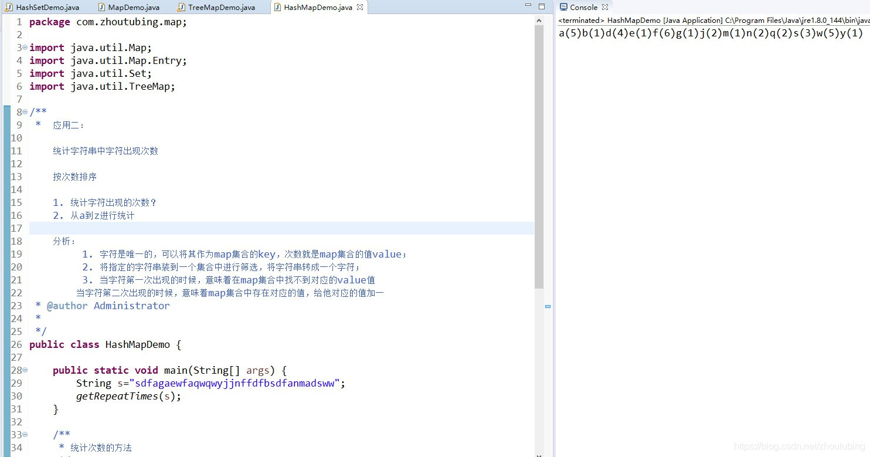Click the Java file icon on MapDemo.java tab

101,7
